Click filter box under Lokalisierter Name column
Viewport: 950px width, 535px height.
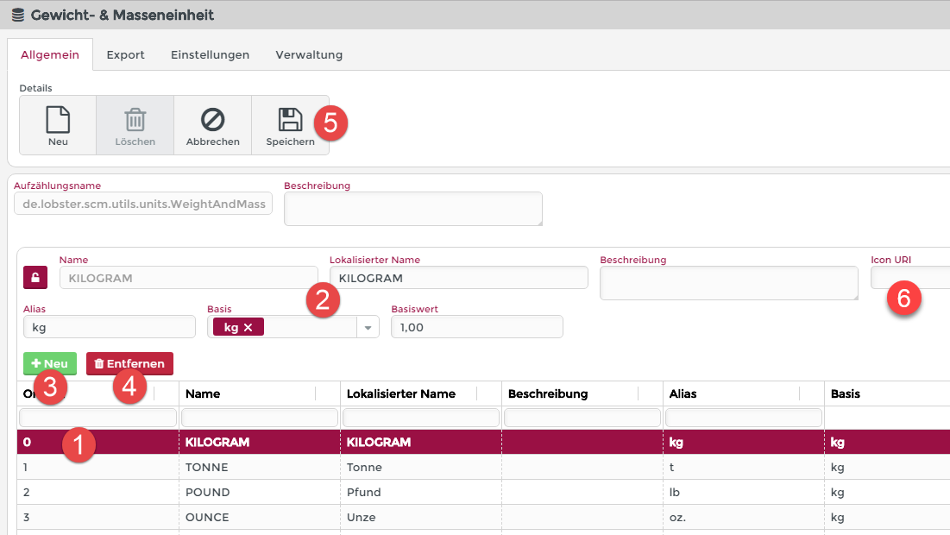(421, 418)
